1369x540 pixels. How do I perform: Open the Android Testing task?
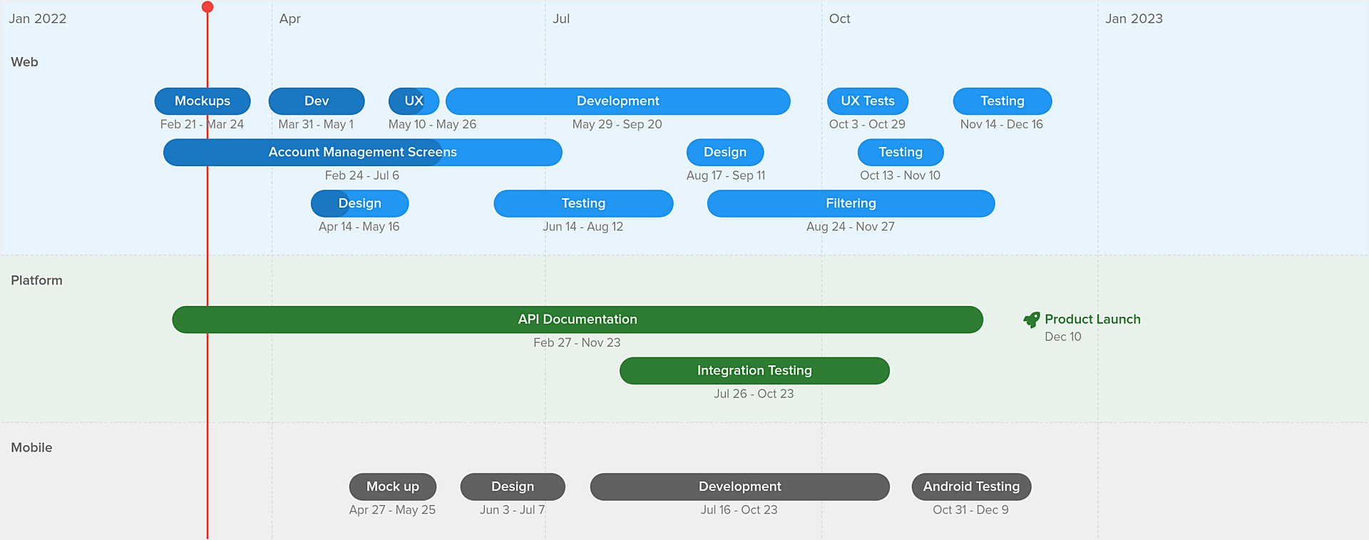coord(971,486)
